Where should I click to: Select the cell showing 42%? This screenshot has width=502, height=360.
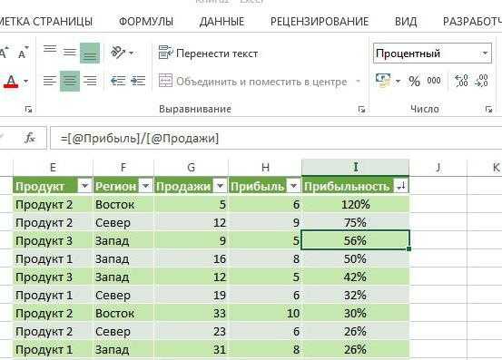pyautogui.click(x=355, y=277)
